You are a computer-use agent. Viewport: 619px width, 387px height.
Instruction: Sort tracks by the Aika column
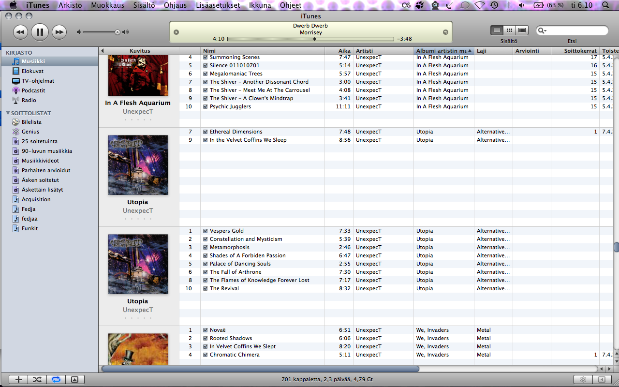click(339, 51)
